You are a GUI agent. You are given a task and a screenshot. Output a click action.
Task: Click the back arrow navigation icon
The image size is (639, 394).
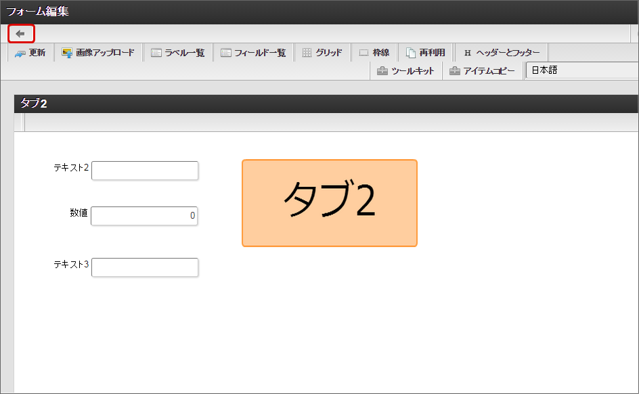20,33
